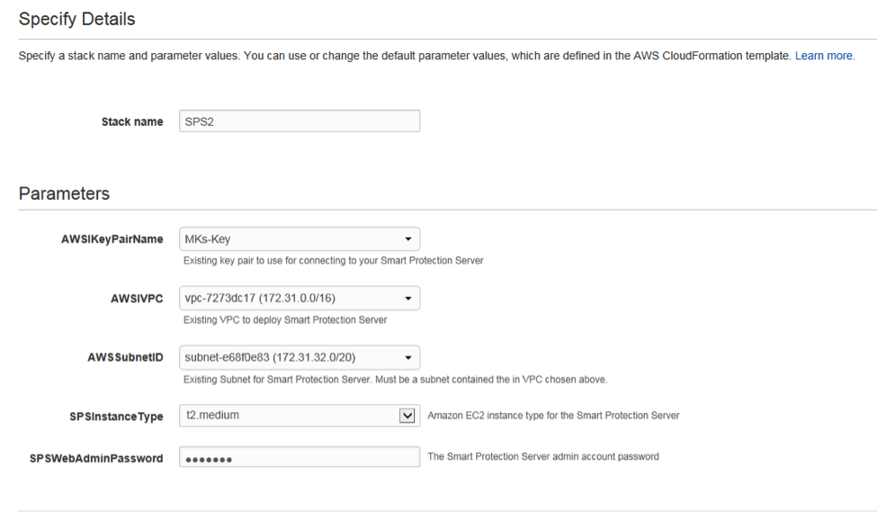This screenshot has width=877, height=513.
Task: Click the Parameters section heading
Action: [x=64, y=193]
